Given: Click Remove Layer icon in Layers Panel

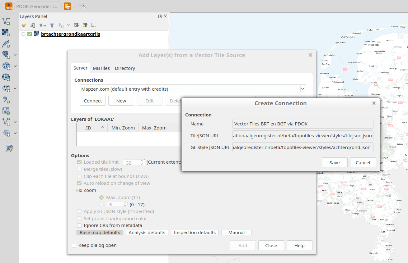Looking at the screenshot, I should coord(94,25).
